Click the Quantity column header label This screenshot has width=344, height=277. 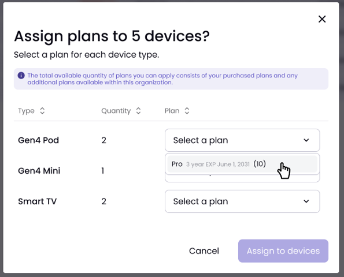(116, 111)
